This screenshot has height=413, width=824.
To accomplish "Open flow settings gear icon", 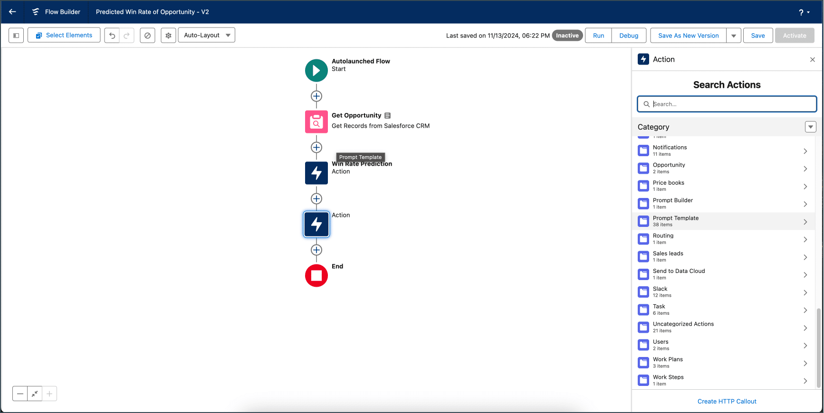I will [168, 35].
